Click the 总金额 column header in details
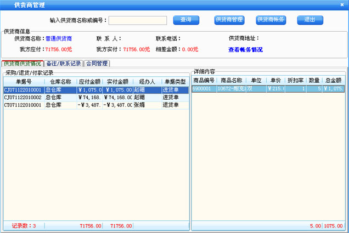Screen dimensions: 349x233 (333, 80)
